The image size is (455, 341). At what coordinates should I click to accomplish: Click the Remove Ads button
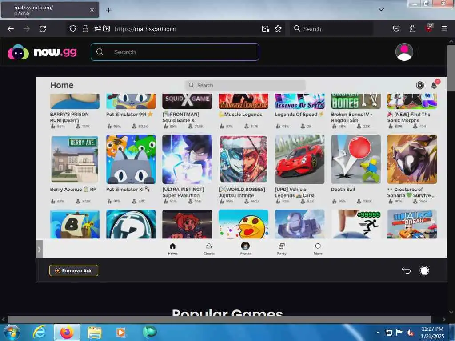pyautogui.click(x=74, y=270)
